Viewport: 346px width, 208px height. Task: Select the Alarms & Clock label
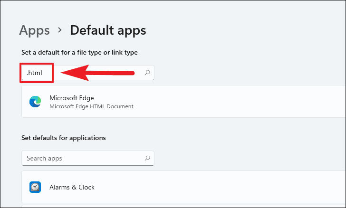click(x=72, y=187)
